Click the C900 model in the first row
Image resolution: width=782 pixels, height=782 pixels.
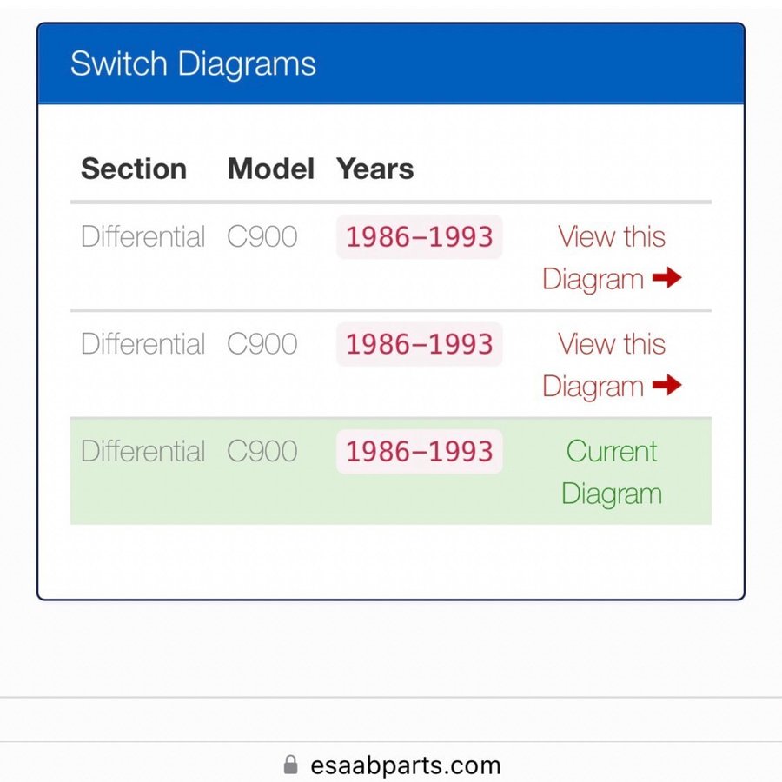[262, 236]
